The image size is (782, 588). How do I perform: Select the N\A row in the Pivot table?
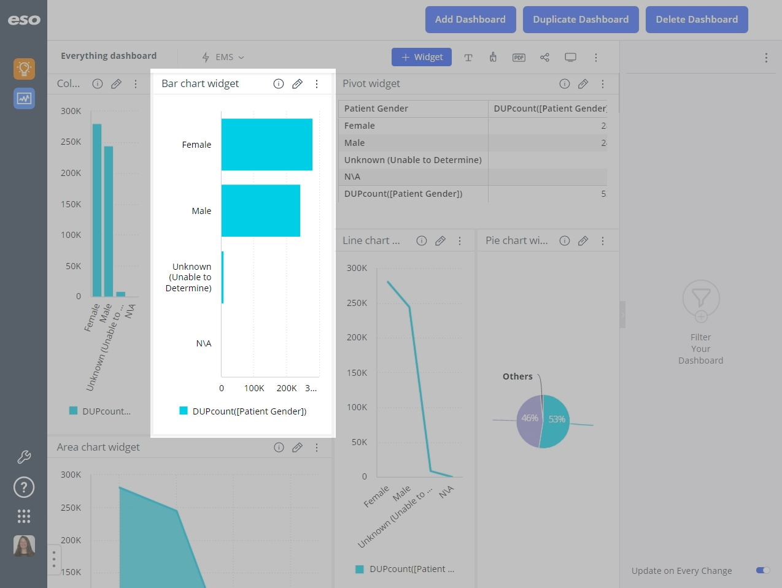click(473, 177)
